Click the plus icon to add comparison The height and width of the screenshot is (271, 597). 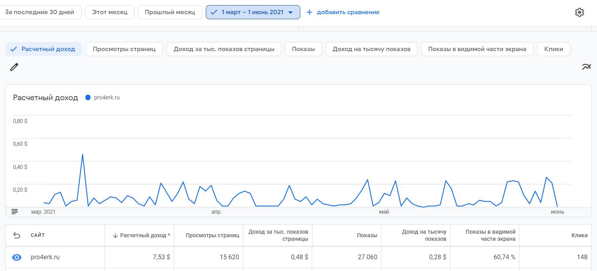point(309,12)
